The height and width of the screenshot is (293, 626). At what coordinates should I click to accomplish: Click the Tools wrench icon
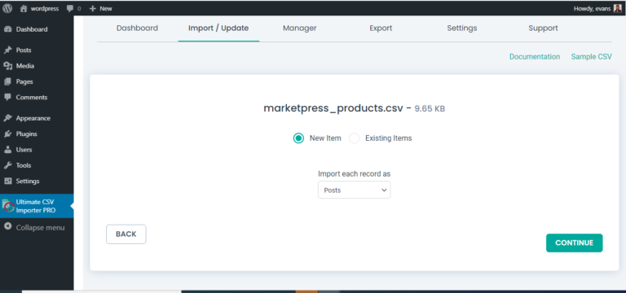[x=7, y=165]
